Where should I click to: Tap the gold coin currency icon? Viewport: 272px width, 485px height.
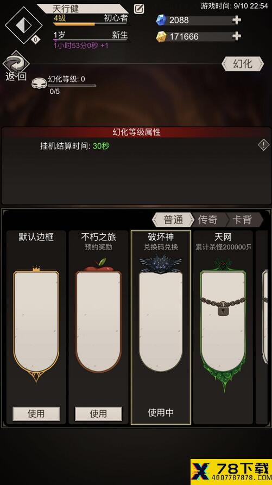pyautogui.click(x=161, y=36)
